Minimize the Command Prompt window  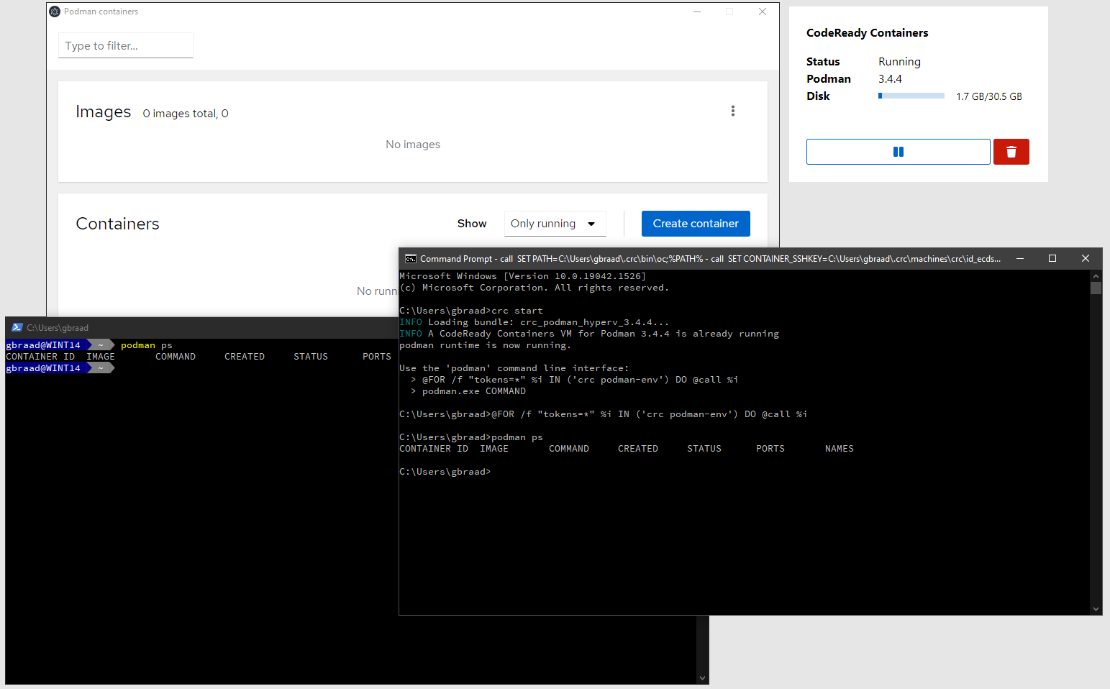1020,259
